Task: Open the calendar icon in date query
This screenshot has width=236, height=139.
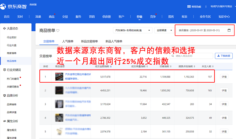Action: click(229, 30)
